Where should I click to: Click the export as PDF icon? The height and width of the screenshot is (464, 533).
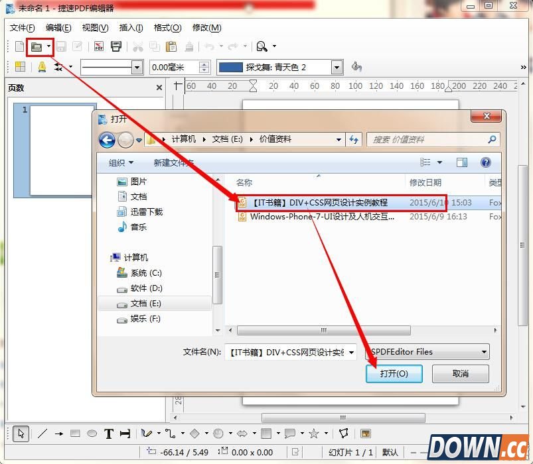click(99, 46)
